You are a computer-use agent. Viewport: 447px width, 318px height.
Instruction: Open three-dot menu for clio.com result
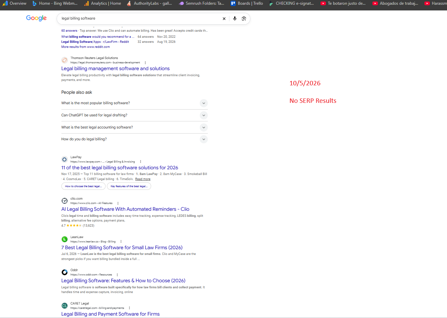118,203
